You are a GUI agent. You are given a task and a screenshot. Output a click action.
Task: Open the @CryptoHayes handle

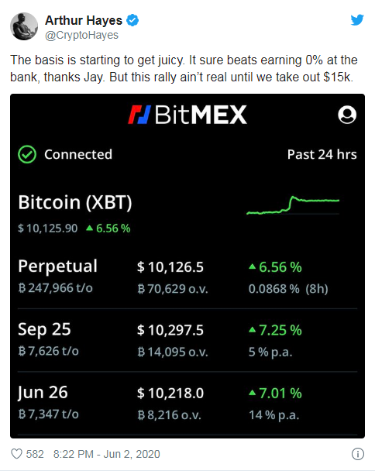coord(81,35)
